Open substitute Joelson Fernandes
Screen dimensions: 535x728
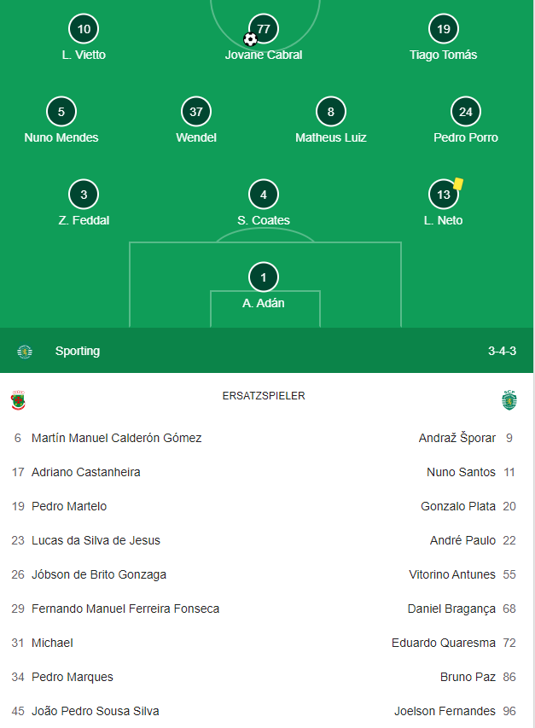tap(445, 711)
